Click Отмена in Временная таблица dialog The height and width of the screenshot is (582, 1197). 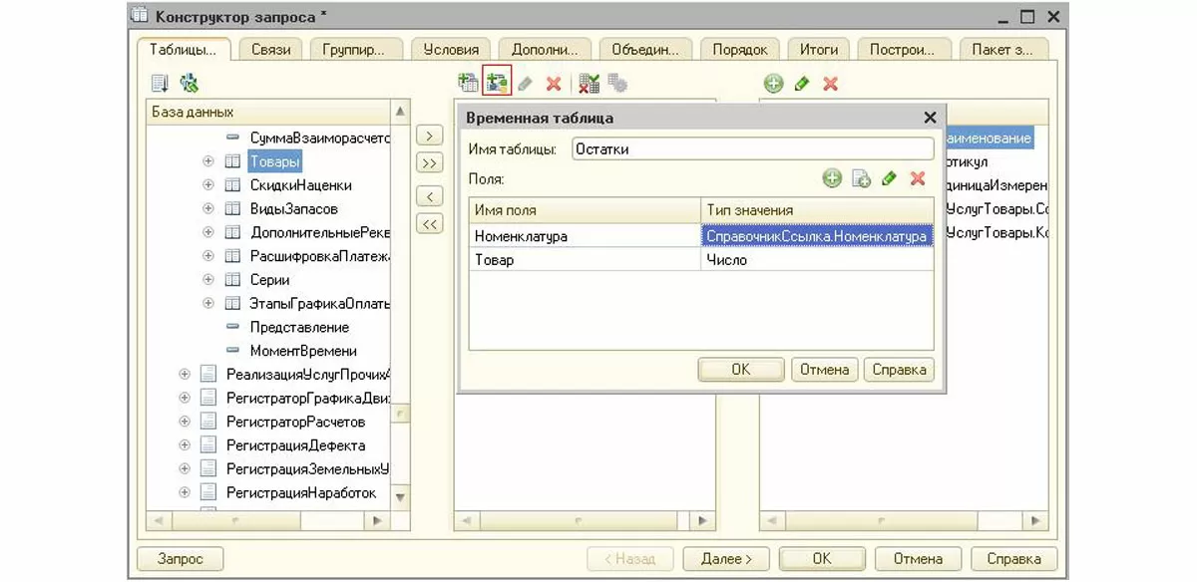click(825, 370)
